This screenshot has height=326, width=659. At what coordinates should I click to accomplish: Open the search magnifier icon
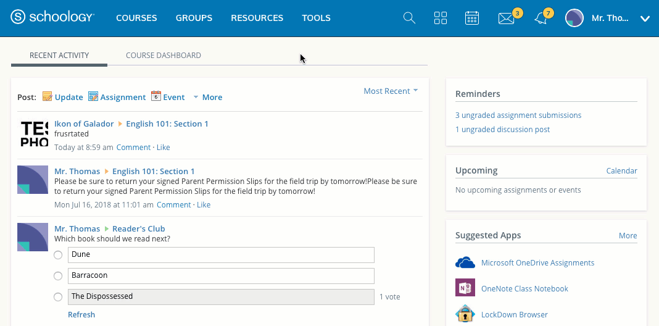(x=409, y=18)
